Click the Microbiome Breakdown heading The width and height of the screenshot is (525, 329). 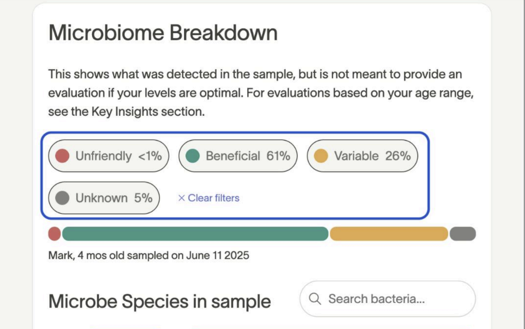(x=163, y=33)
